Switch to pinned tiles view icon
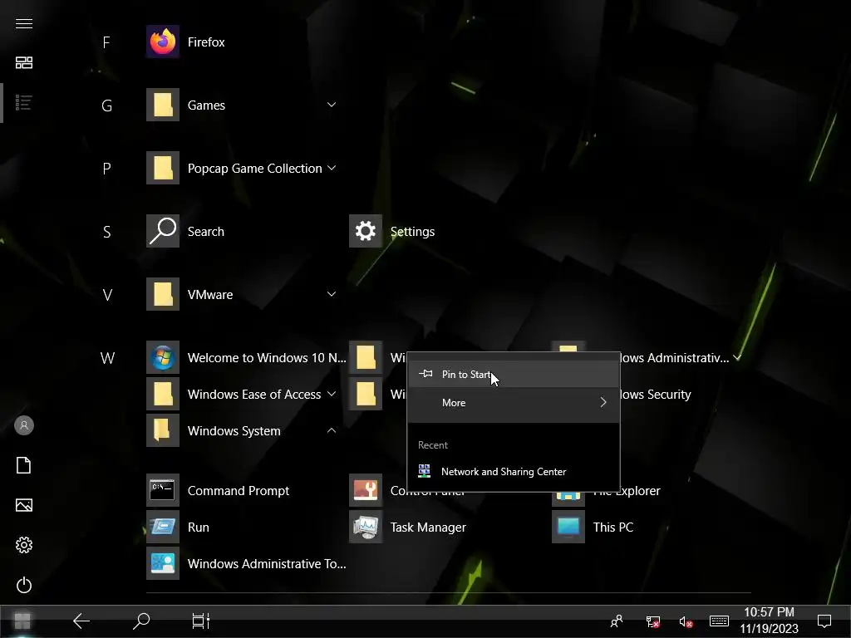 click(24, 62)
